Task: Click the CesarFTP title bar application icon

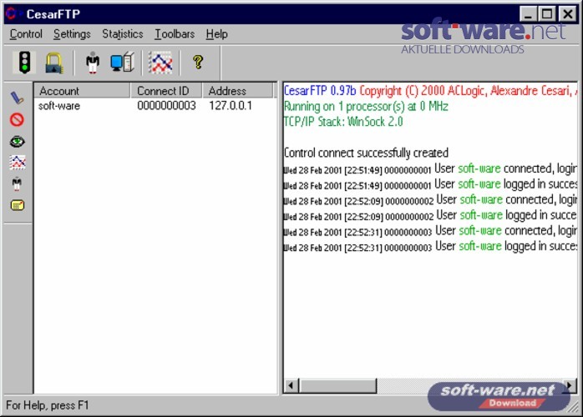Action: coord(13,13)
